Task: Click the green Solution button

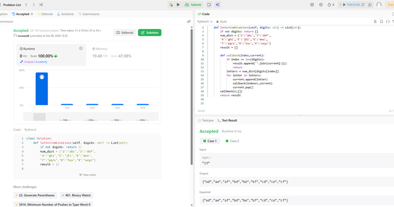Action: [150, 33]
